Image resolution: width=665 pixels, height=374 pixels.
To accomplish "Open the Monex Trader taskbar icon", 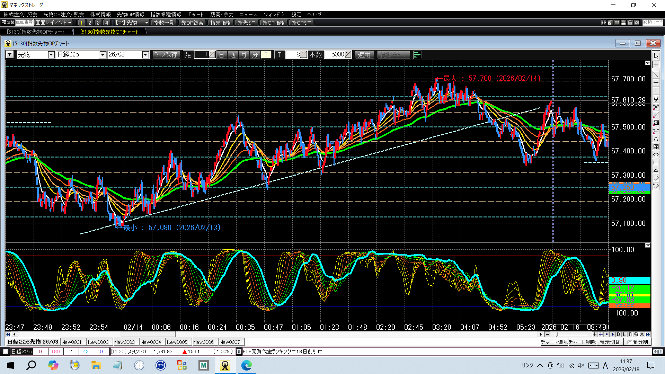I will (225, 365).
